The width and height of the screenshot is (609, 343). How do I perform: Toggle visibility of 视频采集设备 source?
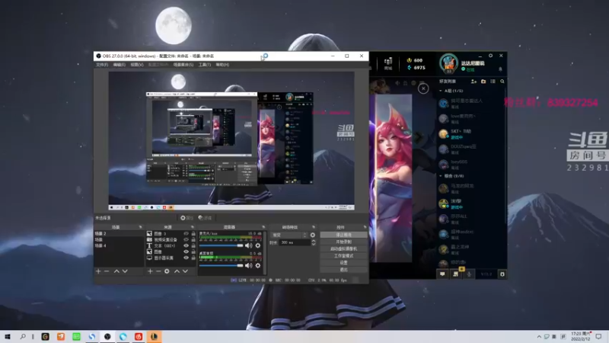point(186,239)
